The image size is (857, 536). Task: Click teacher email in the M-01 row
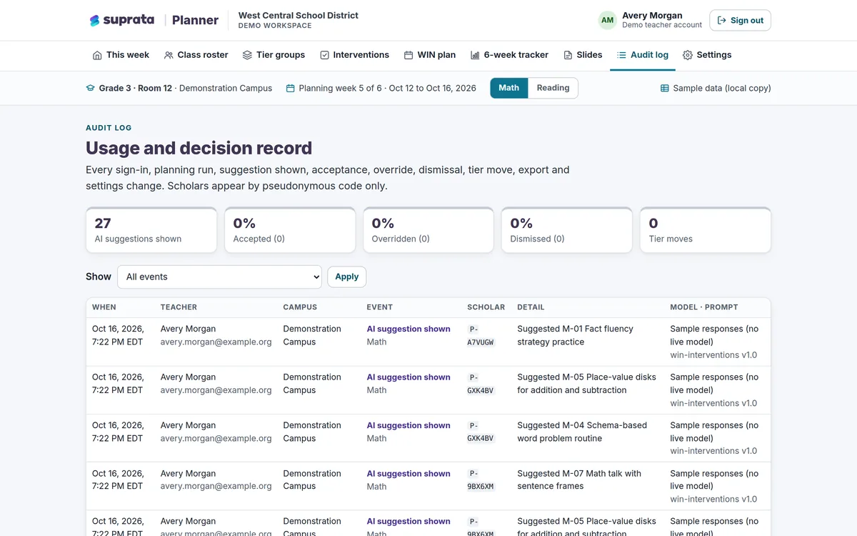(x=216, y=342)
